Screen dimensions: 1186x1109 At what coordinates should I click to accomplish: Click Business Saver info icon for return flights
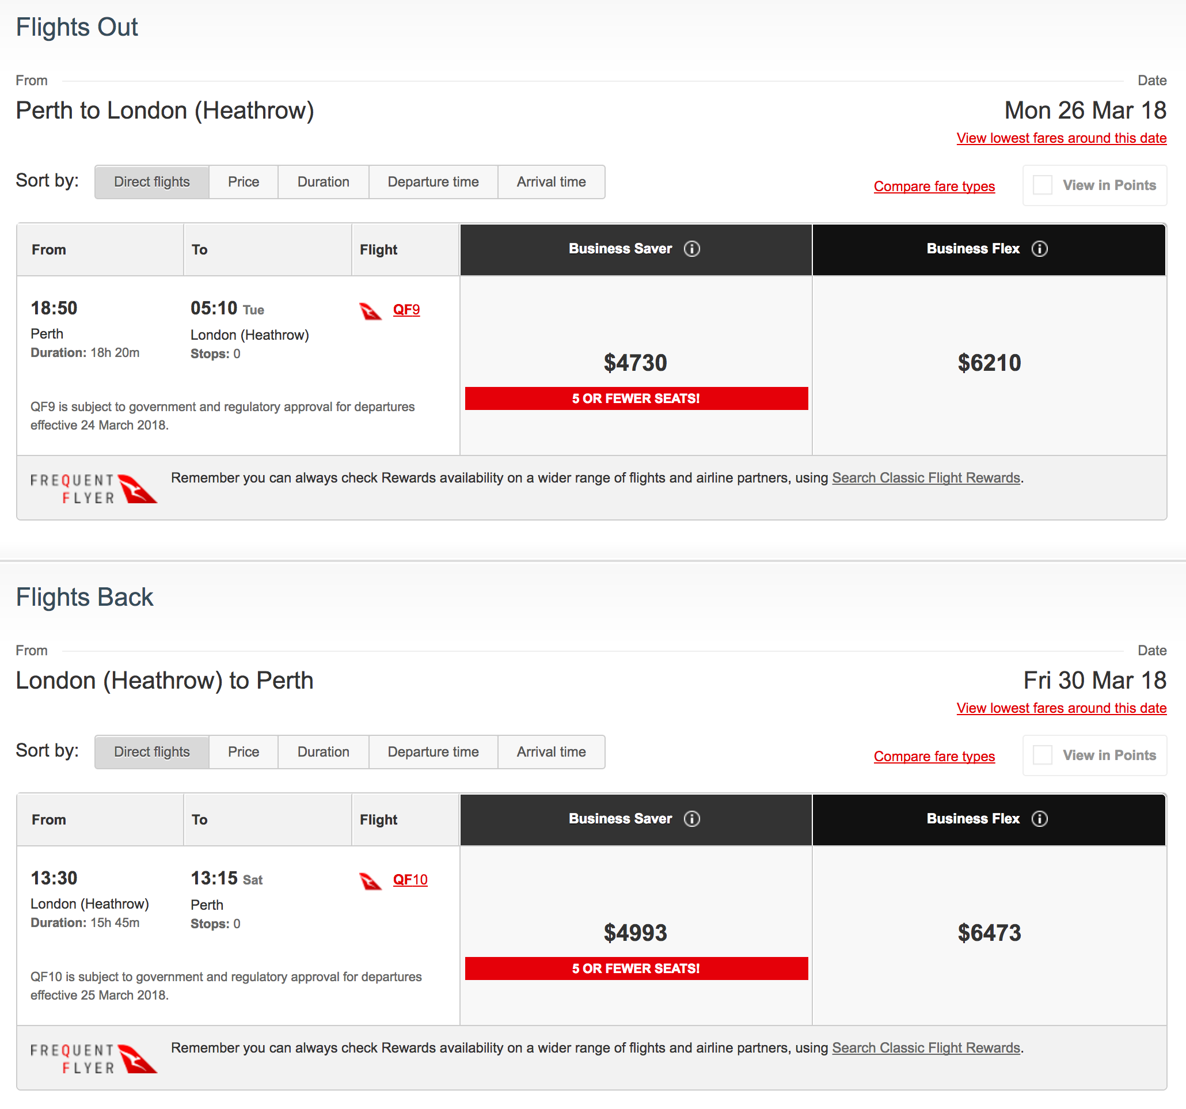tap(691, 818)
